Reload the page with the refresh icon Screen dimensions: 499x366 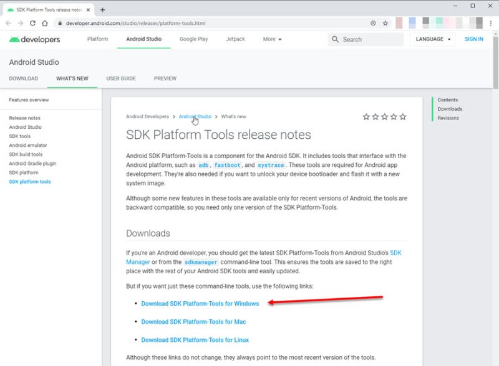point(32,23)
